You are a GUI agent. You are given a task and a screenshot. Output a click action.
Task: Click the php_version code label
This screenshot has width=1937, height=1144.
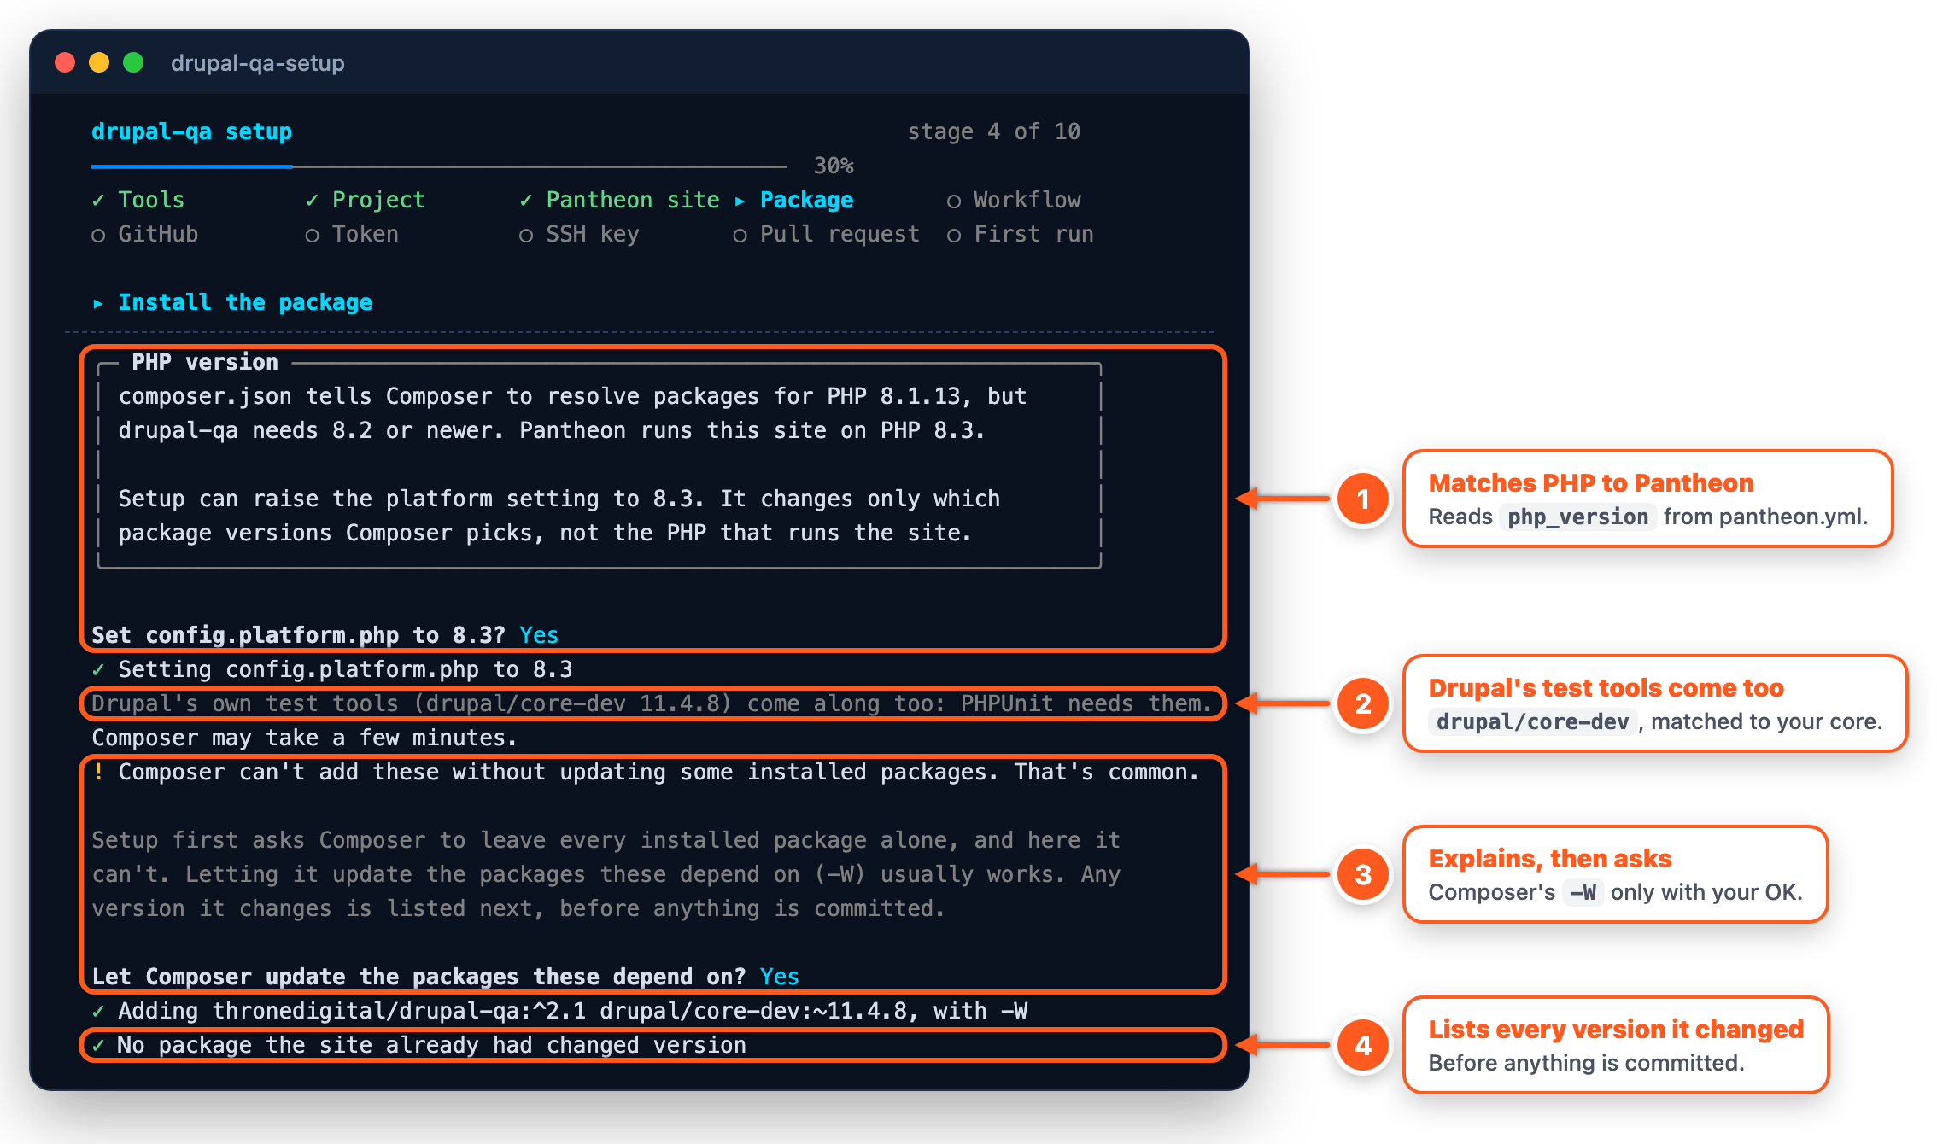(1578, 517)
